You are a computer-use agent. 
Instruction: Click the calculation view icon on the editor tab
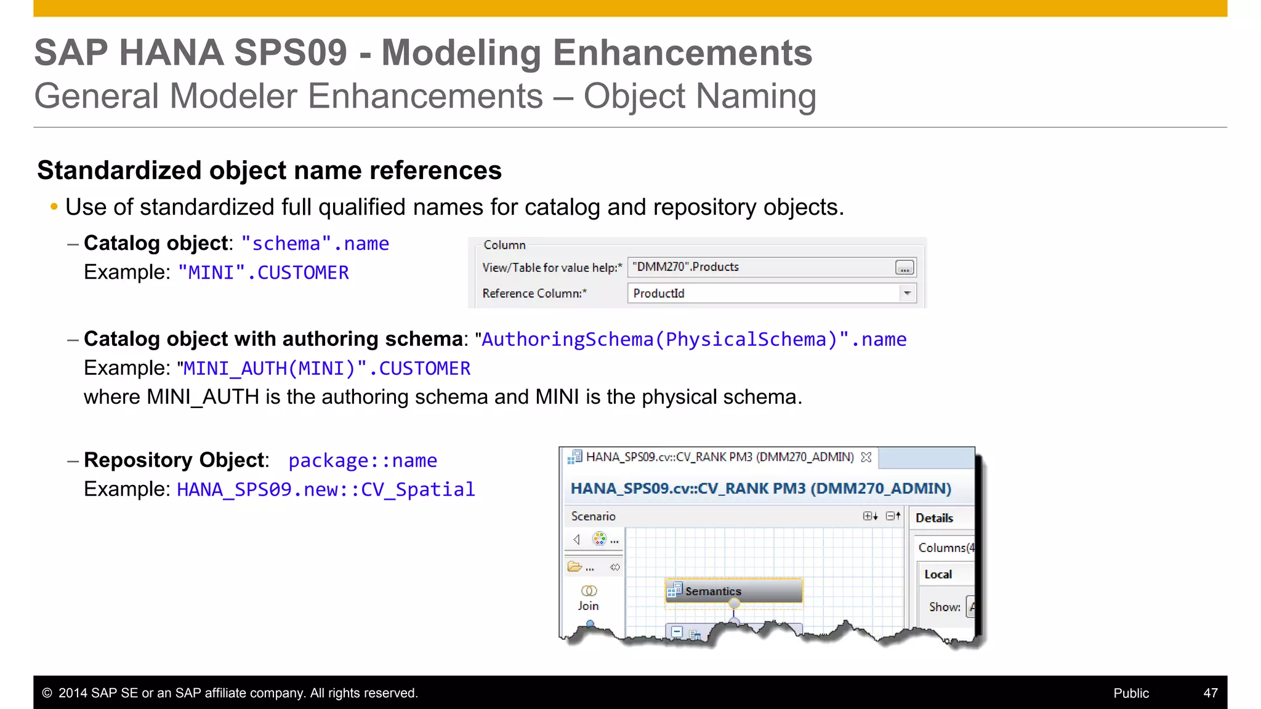pos(574,457)
